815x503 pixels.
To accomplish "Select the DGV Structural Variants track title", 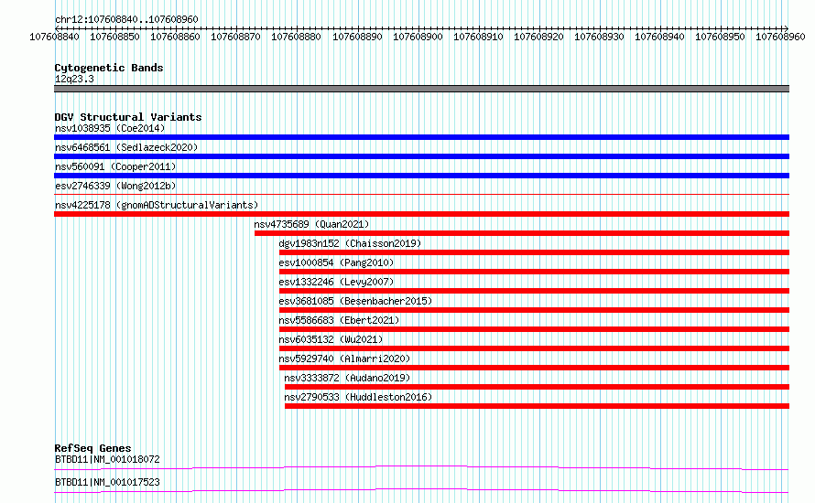I will pos(128,117).
